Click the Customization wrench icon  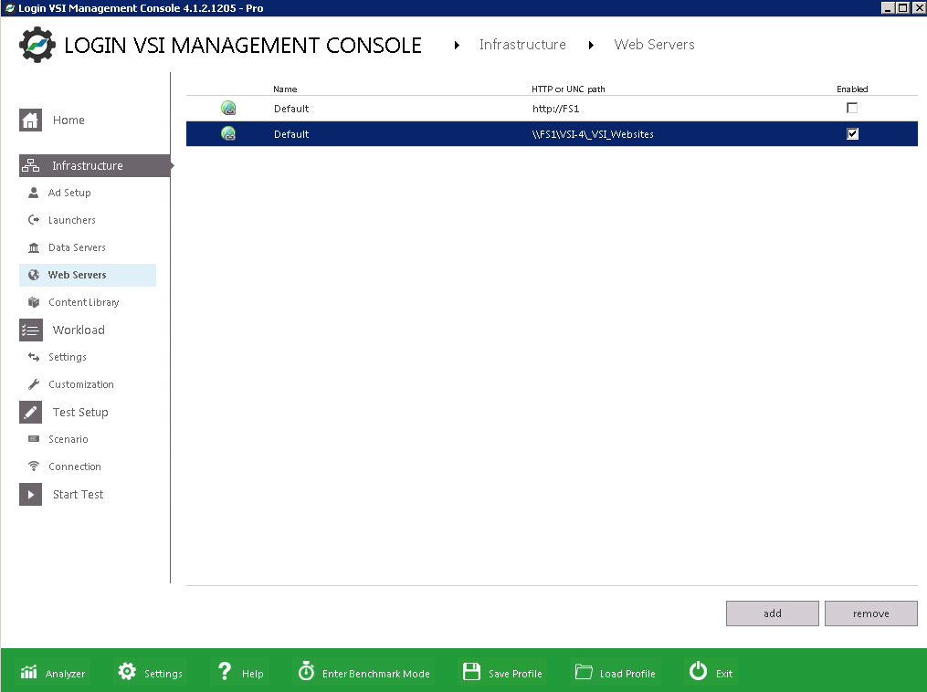pos(34,384)
